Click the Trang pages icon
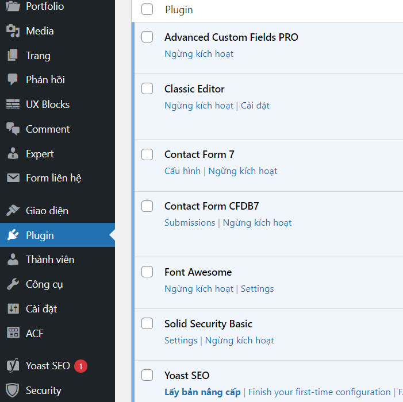This screenshot has width=403, height=402. point(13,56)
